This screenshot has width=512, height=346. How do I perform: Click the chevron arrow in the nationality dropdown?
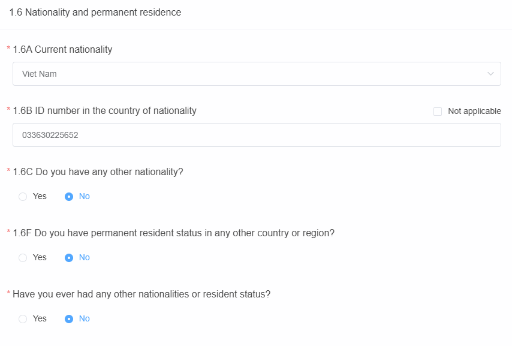(x=490, y=74)
